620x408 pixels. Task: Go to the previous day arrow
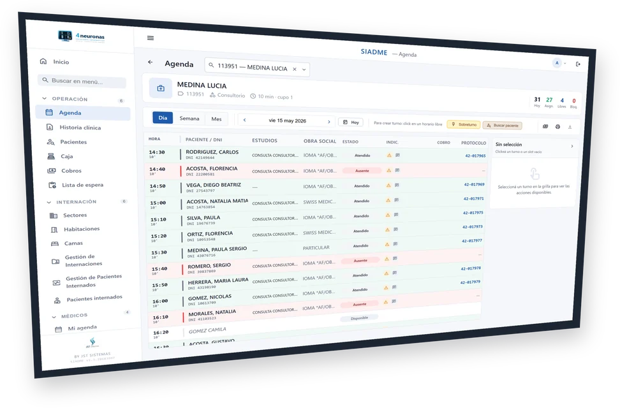[244, 120]
